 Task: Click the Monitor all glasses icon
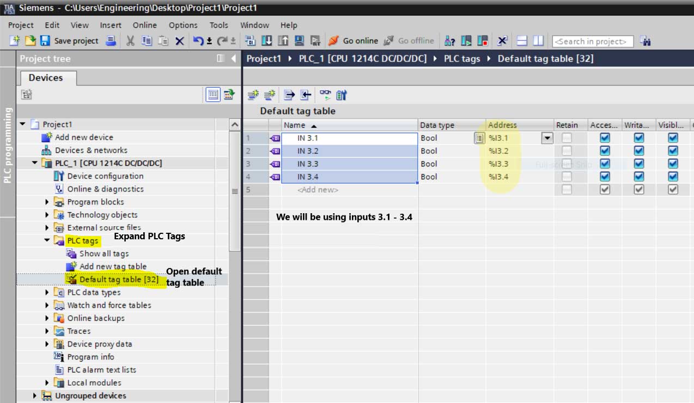click(325, 95)
